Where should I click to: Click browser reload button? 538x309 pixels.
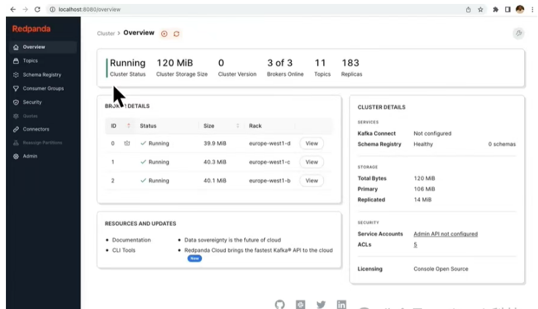[38, 9]
